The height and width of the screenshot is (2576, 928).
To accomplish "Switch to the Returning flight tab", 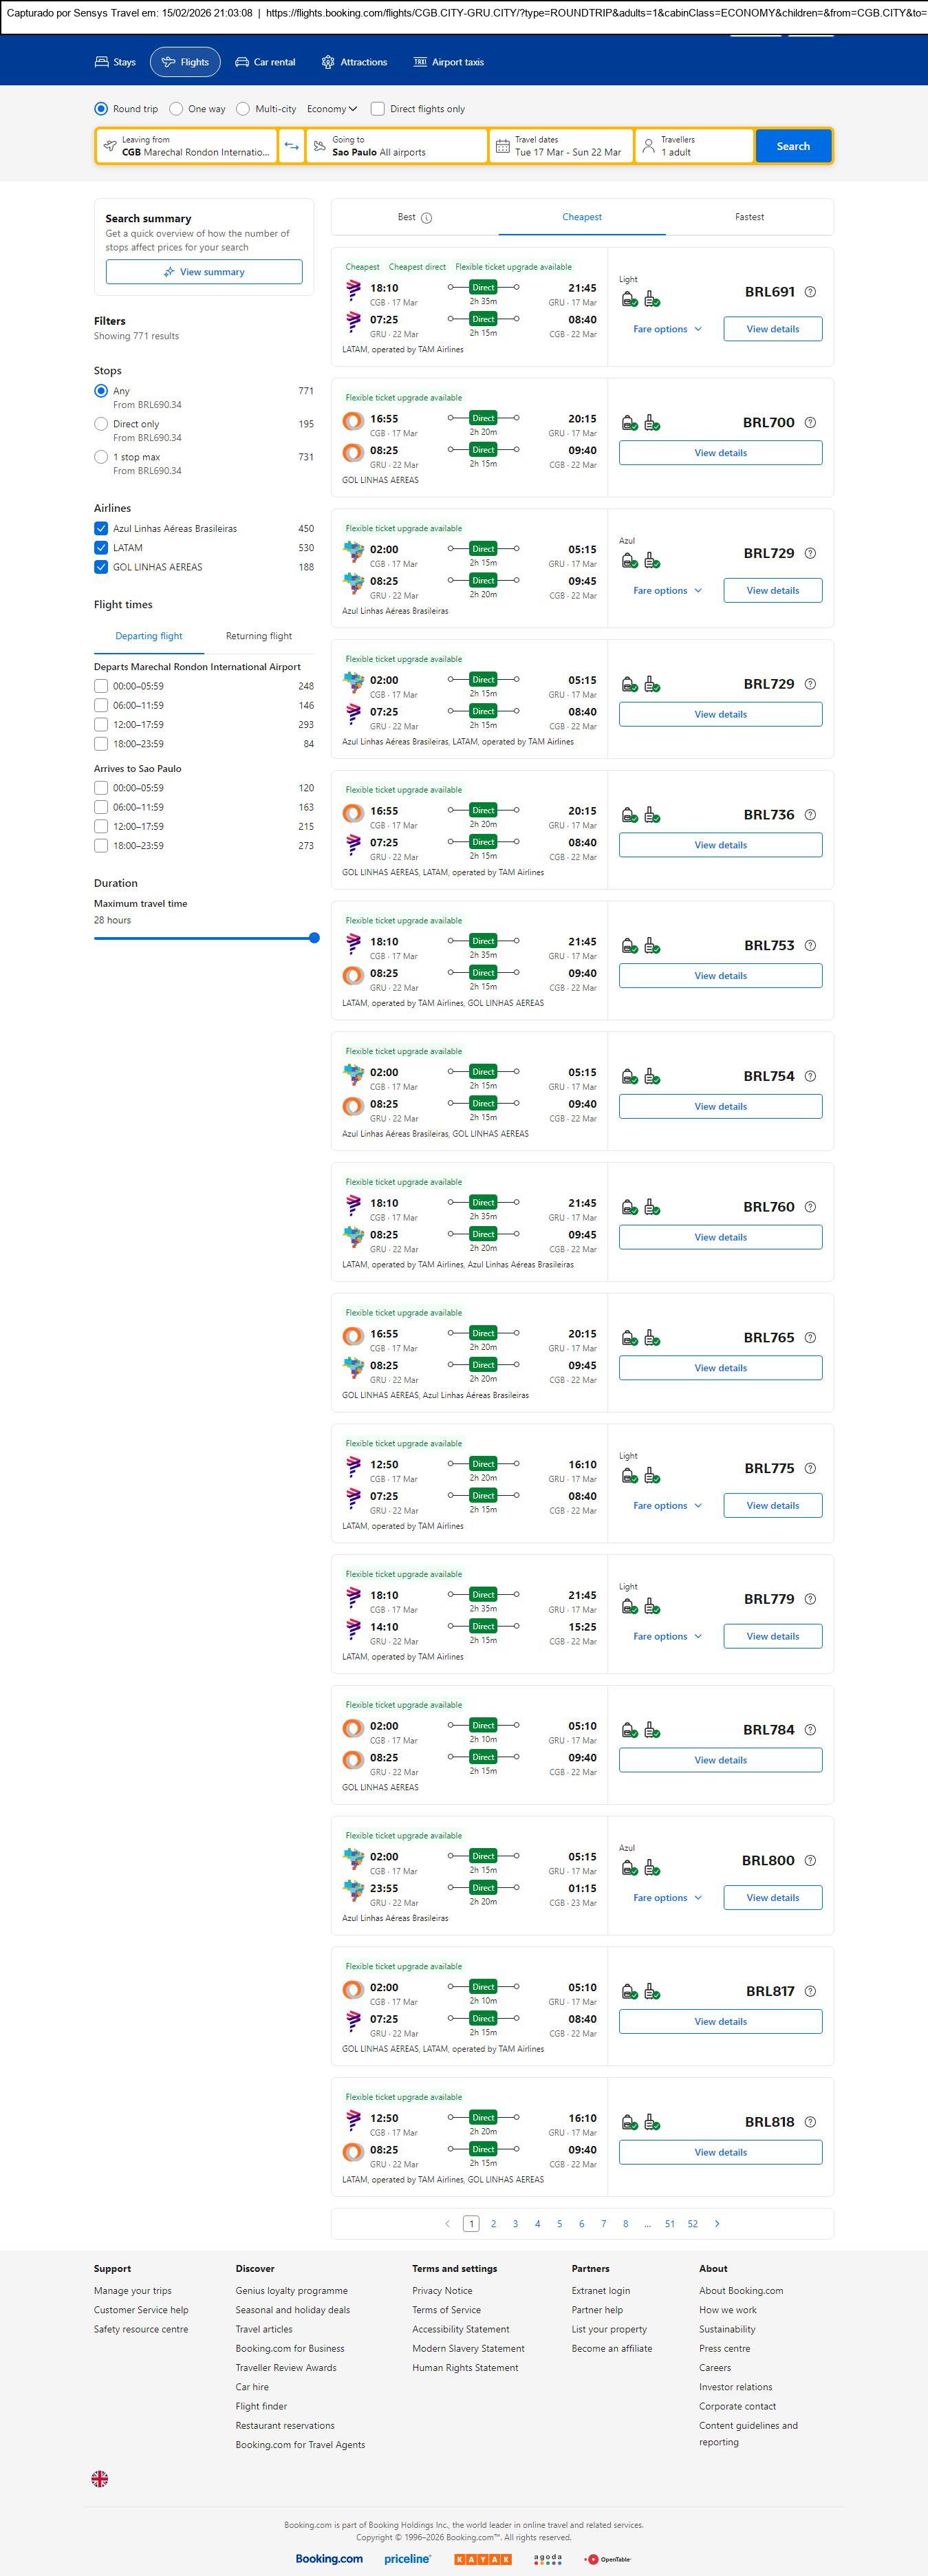I will click(259, 636).
